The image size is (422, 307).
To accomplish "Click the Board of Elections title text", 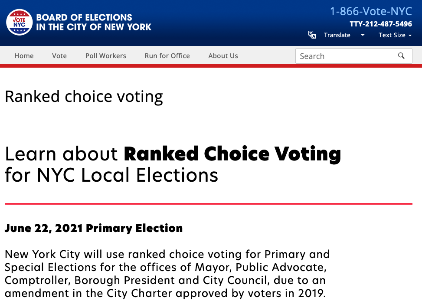I will [x=94, y=22].
